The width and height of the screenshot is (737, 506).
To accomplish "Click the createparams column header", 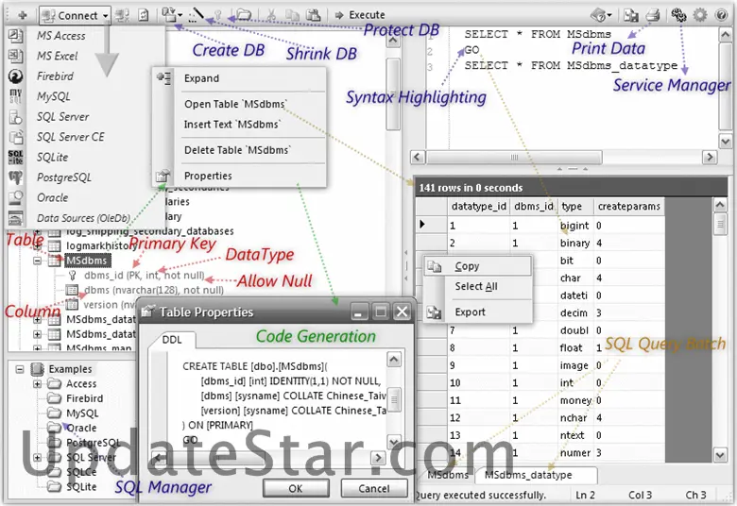I will (629, 206).
